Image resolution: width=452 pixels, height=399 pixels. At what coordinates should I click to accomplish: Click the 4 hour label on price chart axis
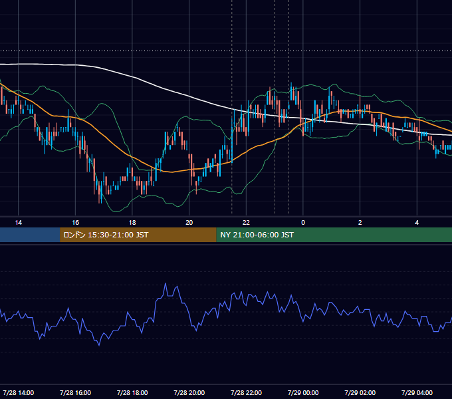coord(417,223)
